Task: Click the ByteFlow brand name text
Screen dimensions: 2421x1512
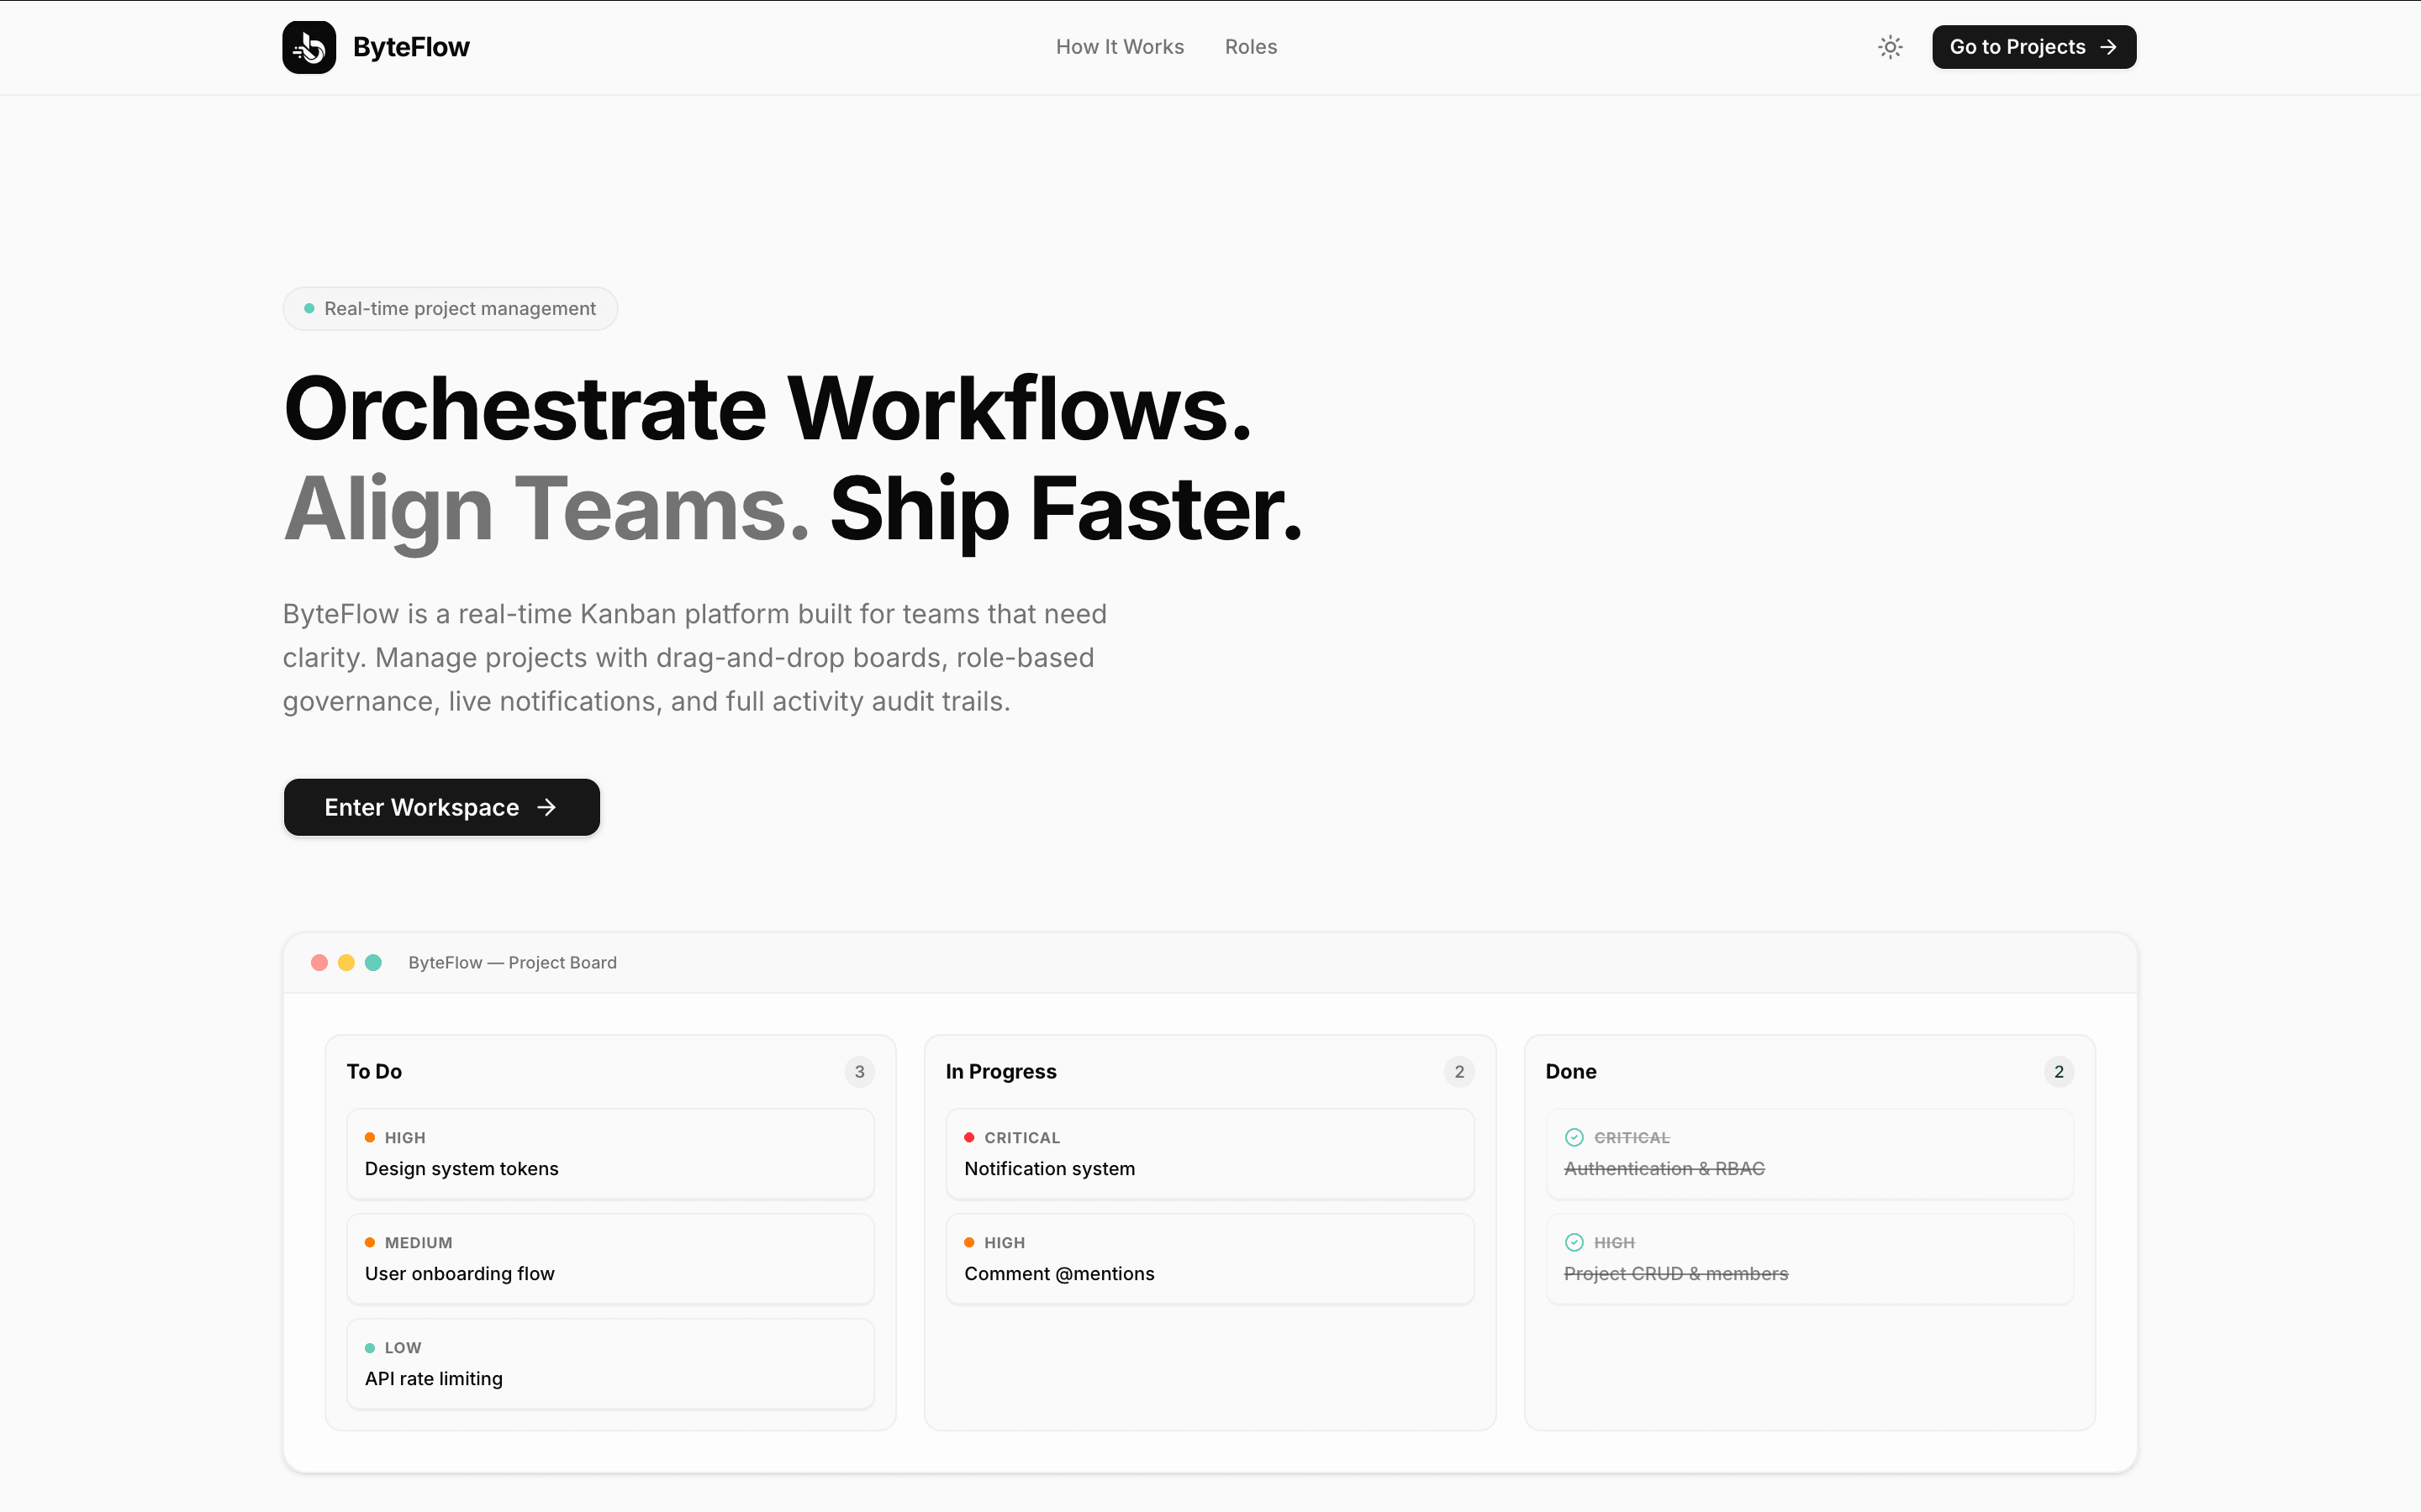Action: [411, 47]
